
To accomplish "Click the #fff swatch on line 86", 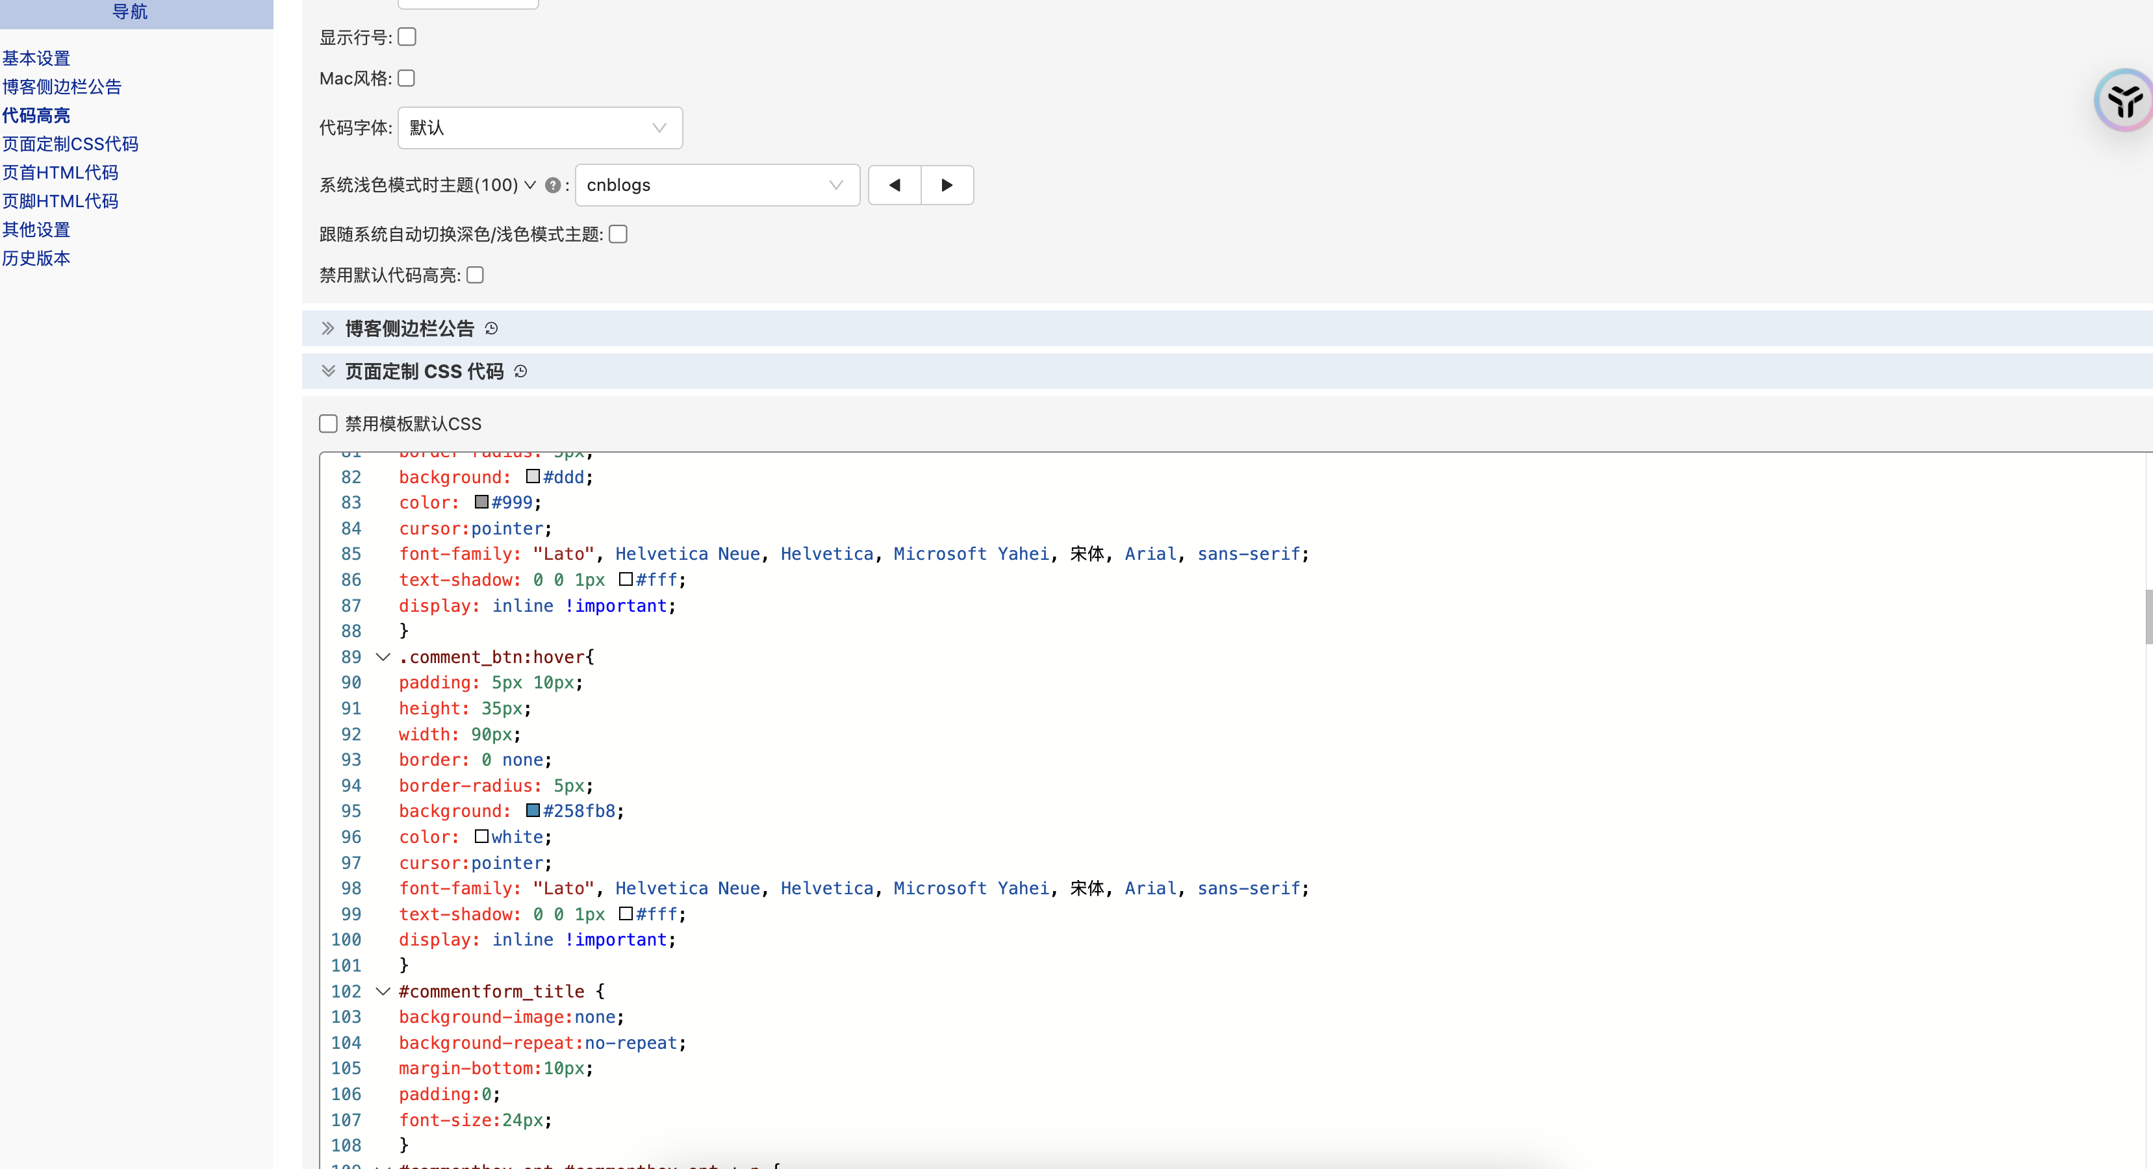I will [626, 578].
